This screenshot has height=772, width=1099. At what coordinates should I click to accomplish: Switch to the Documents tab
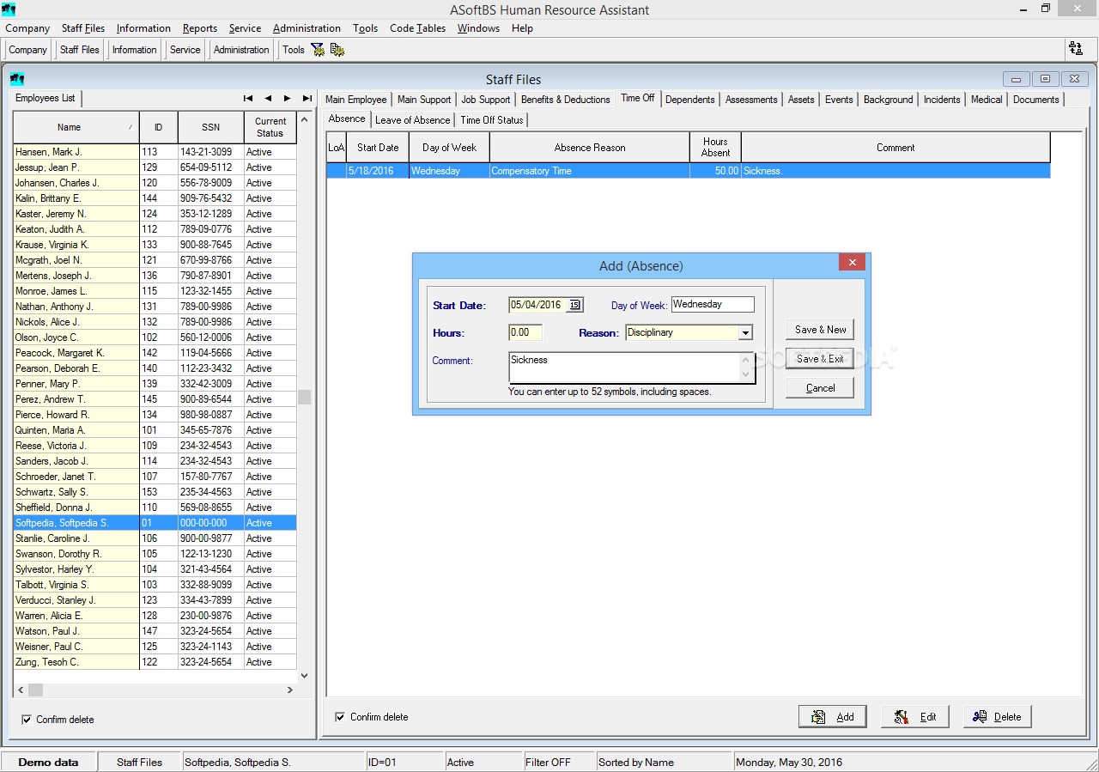click(x=1036, y=100)
